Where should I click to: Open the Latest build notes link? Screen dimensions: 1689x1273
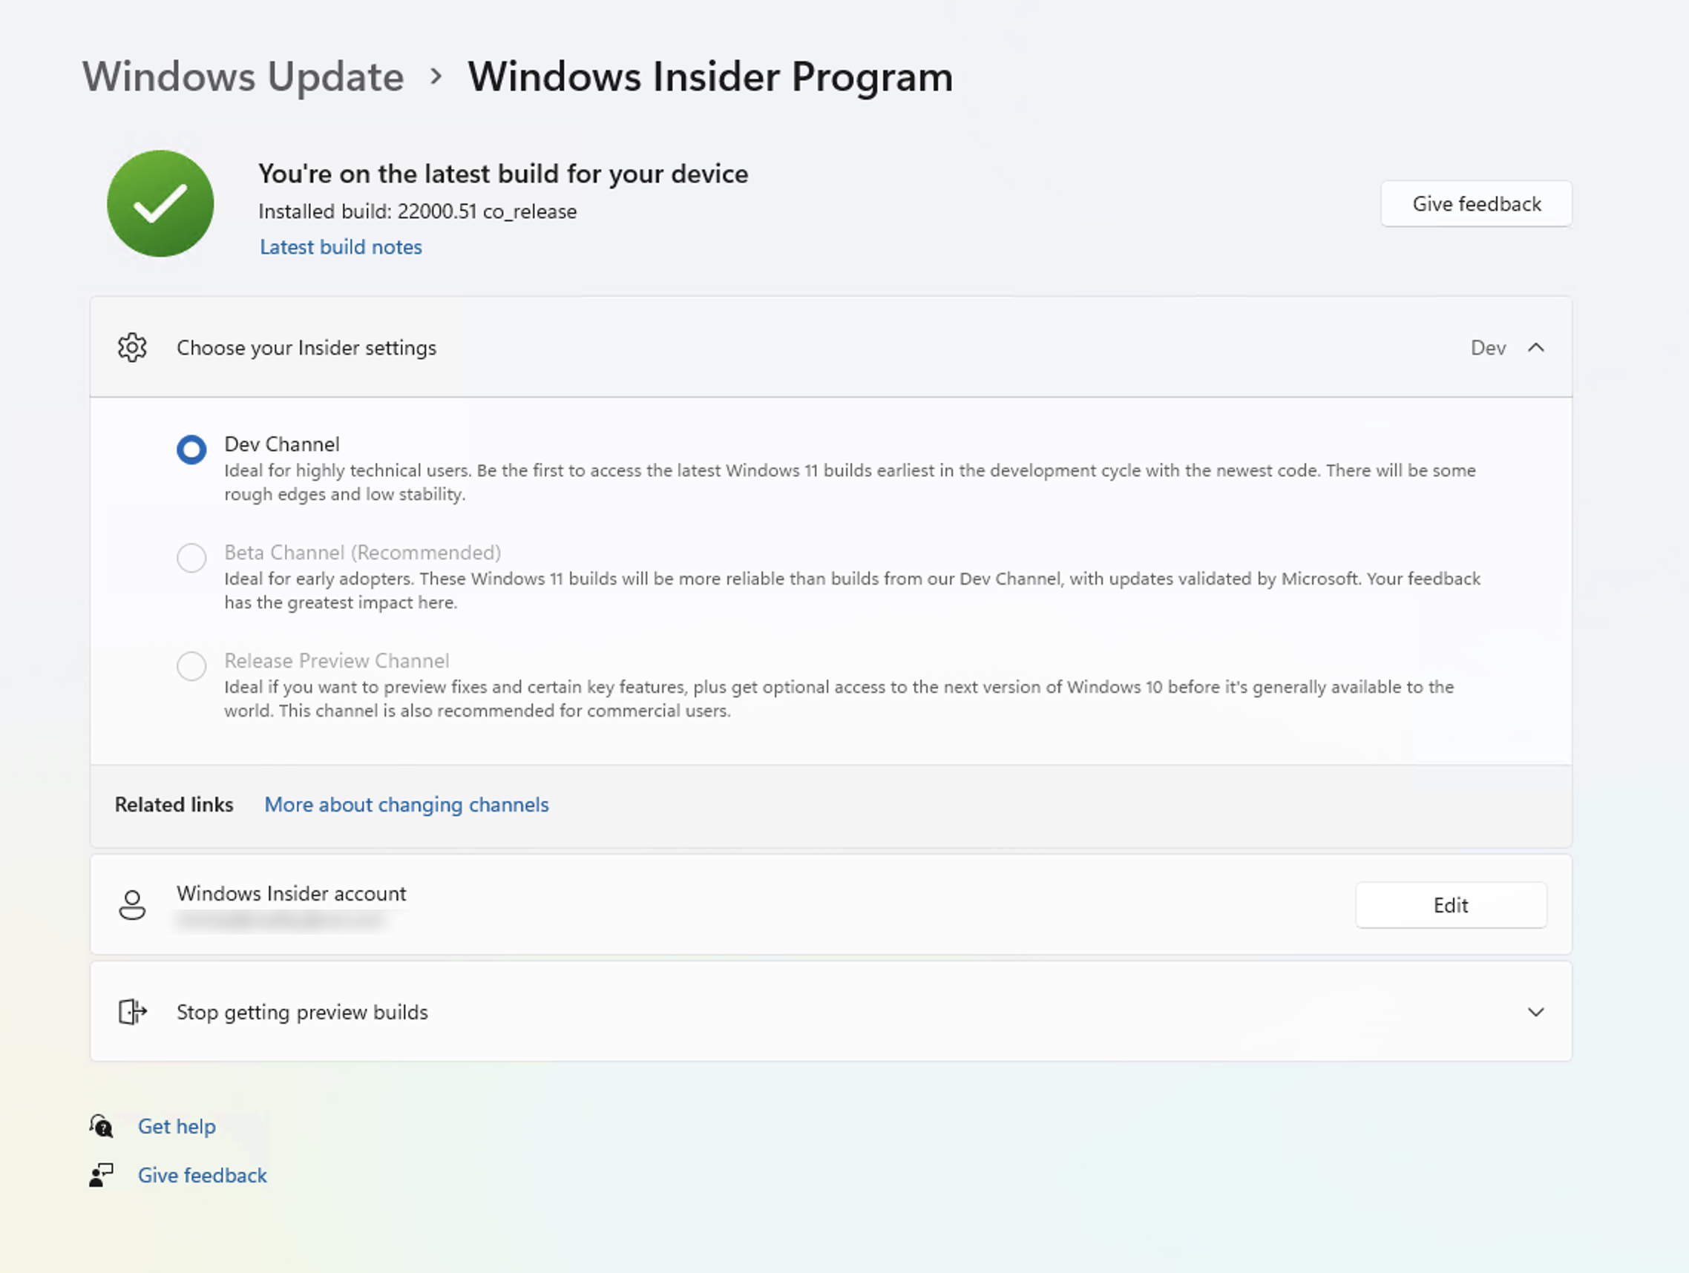click(x=341, y=247)
